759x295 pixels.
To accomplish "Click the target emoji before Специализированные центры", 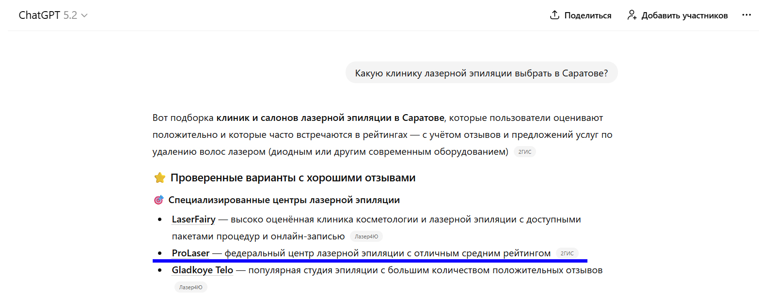I will (158, 200).
